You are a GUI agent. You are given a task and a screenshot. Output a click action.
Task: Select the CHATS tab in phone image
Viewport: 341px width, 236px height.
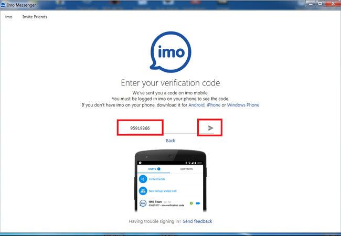(x=154, y=169)
